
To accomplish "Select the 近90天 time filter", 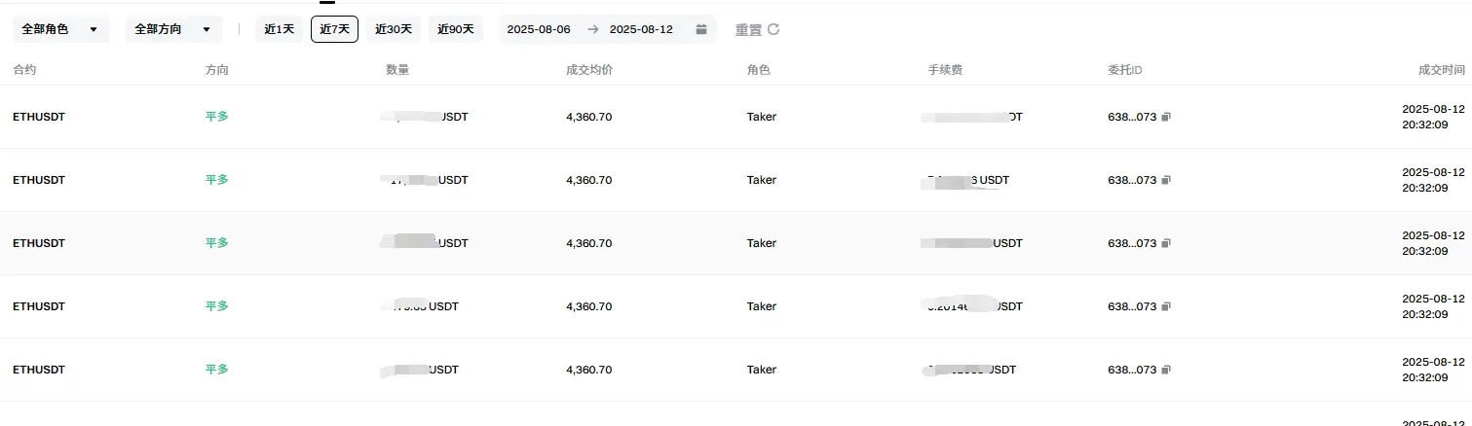I will point(456,29).
